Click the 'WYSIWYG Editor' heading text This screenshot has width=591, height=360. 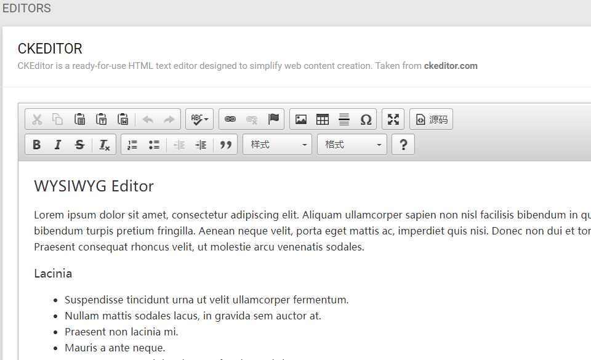[94, 186]
